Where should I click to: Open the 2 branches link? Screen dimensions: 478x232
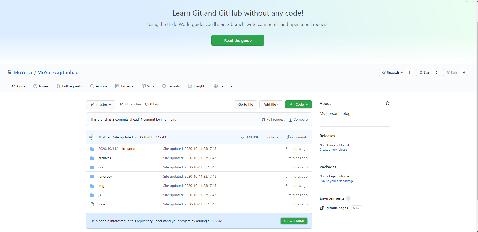point(130,104)
